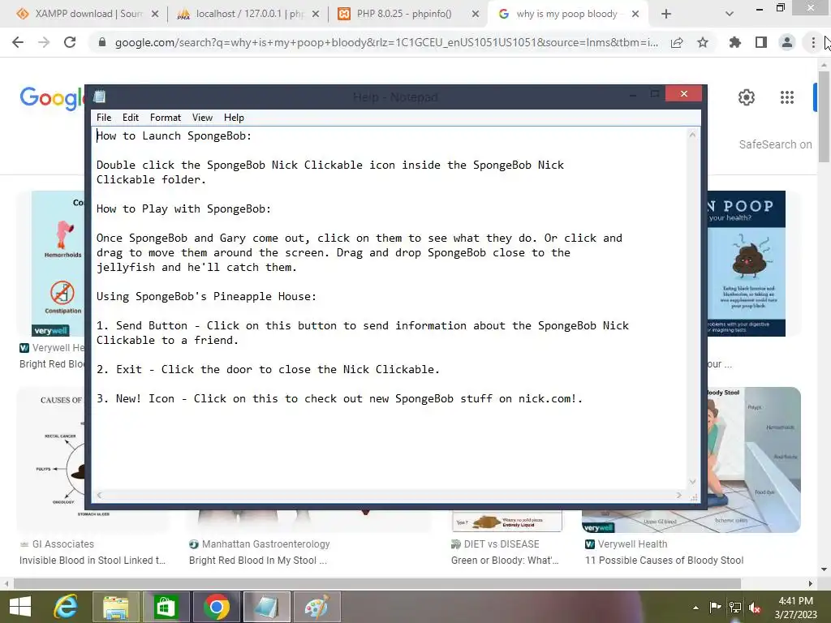This screenshot has height=623, width=831.
Task: Open Paint from taskbar
Action: coord(316,607)
